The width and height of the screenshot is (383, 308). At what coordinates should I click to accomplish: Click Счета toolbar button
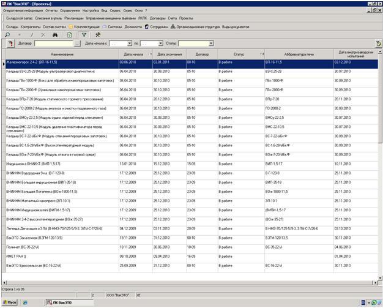pyautogui.click(x=172, y=18)
